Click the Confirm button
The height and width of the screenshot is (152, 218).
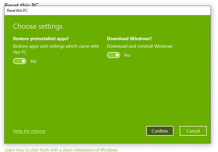[x=160, y=131]
